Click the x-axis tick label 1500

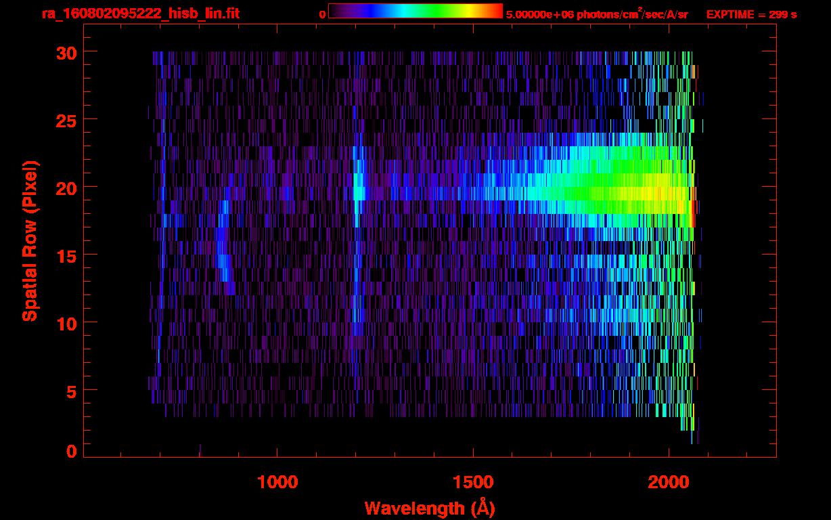[473, 482]
